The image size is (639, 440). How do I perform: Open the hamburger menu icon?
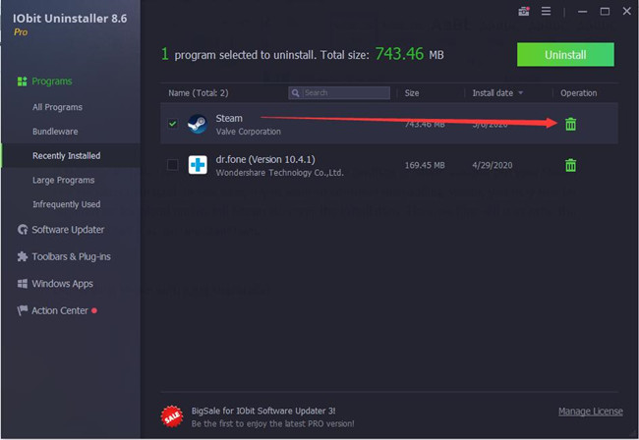coord(546,12)
